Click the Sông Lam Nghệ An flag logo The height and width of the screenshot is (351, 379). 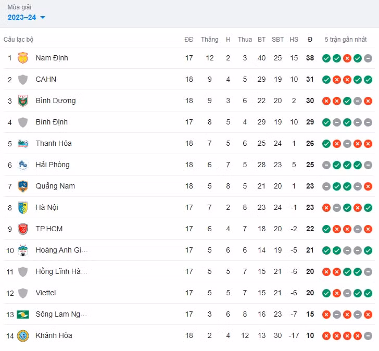point(23,314)
